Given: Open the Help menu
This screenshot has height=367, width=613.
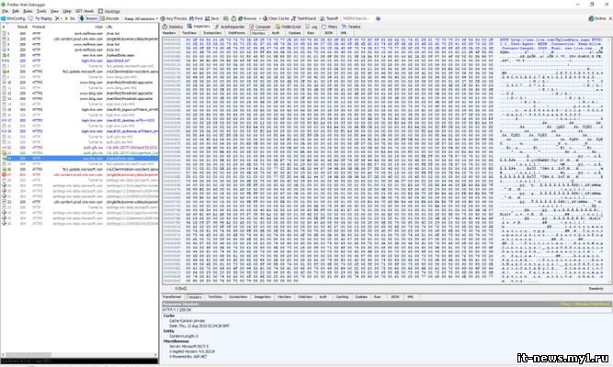Looking at the screenshot, I should [x=67, y=11].
